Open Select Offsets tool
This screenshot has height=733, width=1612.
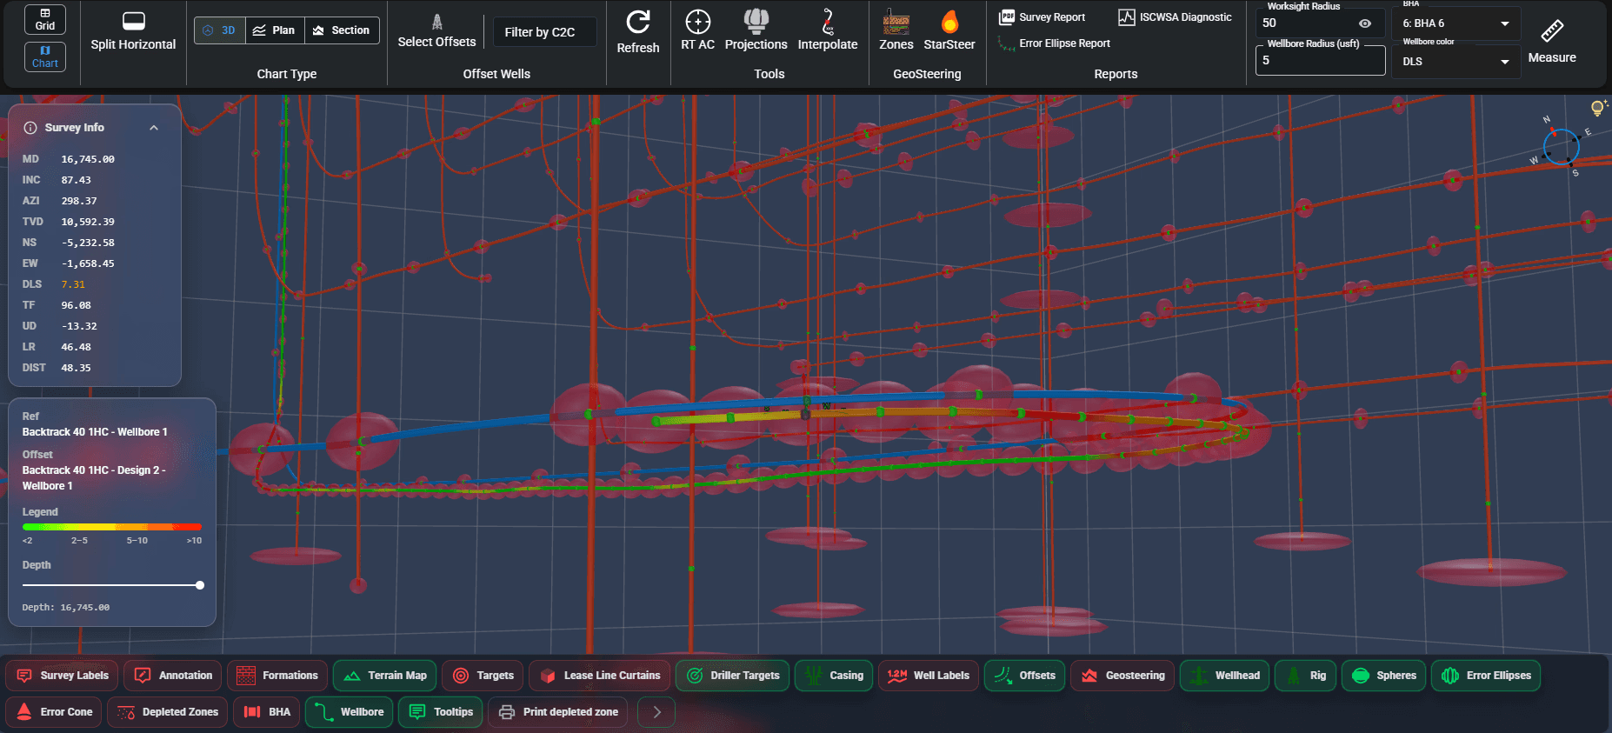pyautogui.click(x=436, y=31)
